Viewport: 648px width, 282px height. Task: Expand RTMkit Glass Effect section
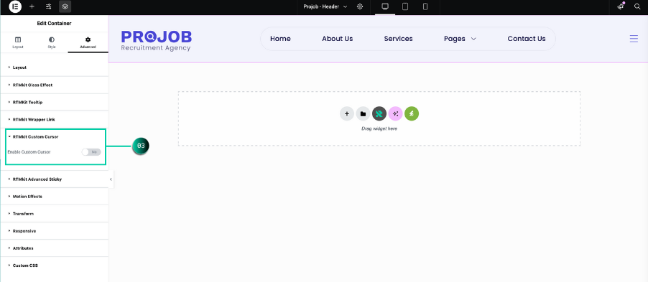point(54,85)
